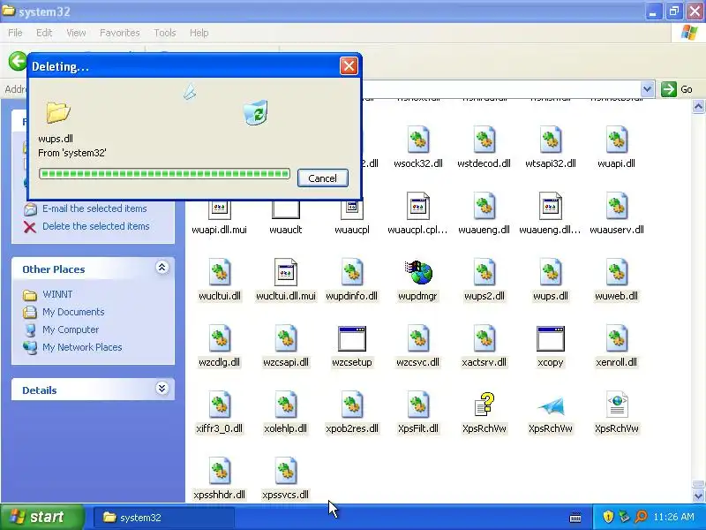
Task: Open the Windows Start menu
Action: coord(41,517)
